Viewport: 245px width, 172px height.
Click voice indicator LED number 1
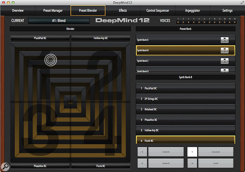(178, 22)
